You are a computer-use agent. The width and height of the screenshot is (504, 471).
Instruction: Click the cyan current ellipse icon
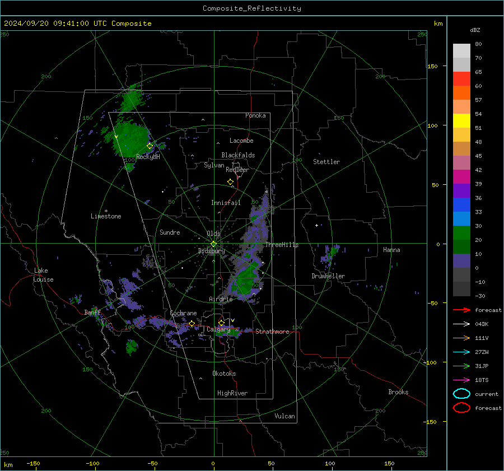(461, 394)
